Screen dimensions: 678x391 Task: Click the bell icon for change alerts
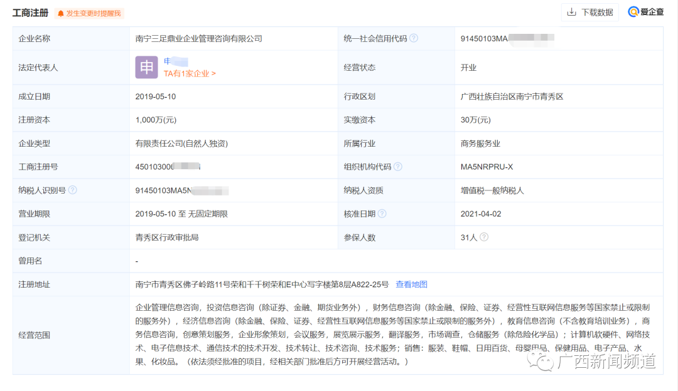pos(61,13)
